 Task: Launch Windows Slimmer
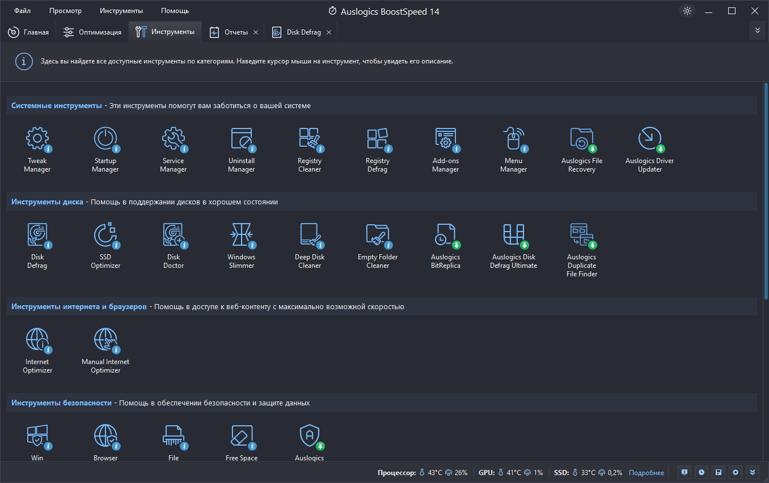point(242,246)
